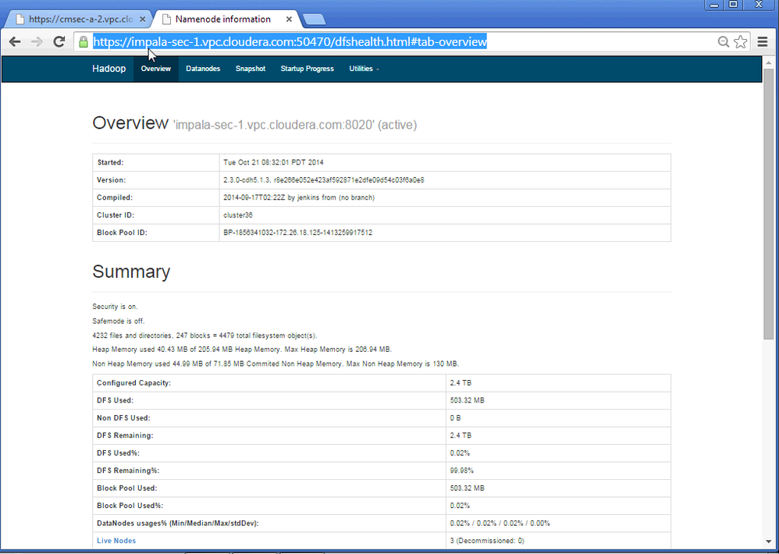Click the 'Started:' row label
This screenshot has height=554, width=779.
click(110, 162)
